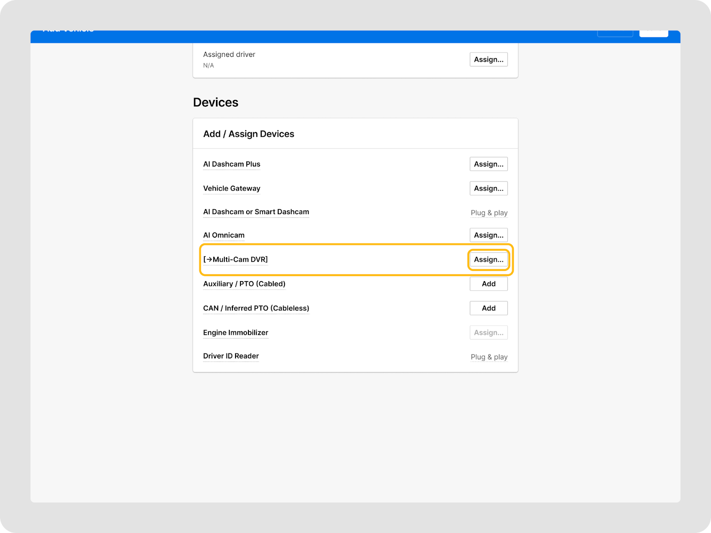Viewport: 711px width, 533px height.
Task: Click Assign button for AI Dashcam Plus
Action: point(488,164)
